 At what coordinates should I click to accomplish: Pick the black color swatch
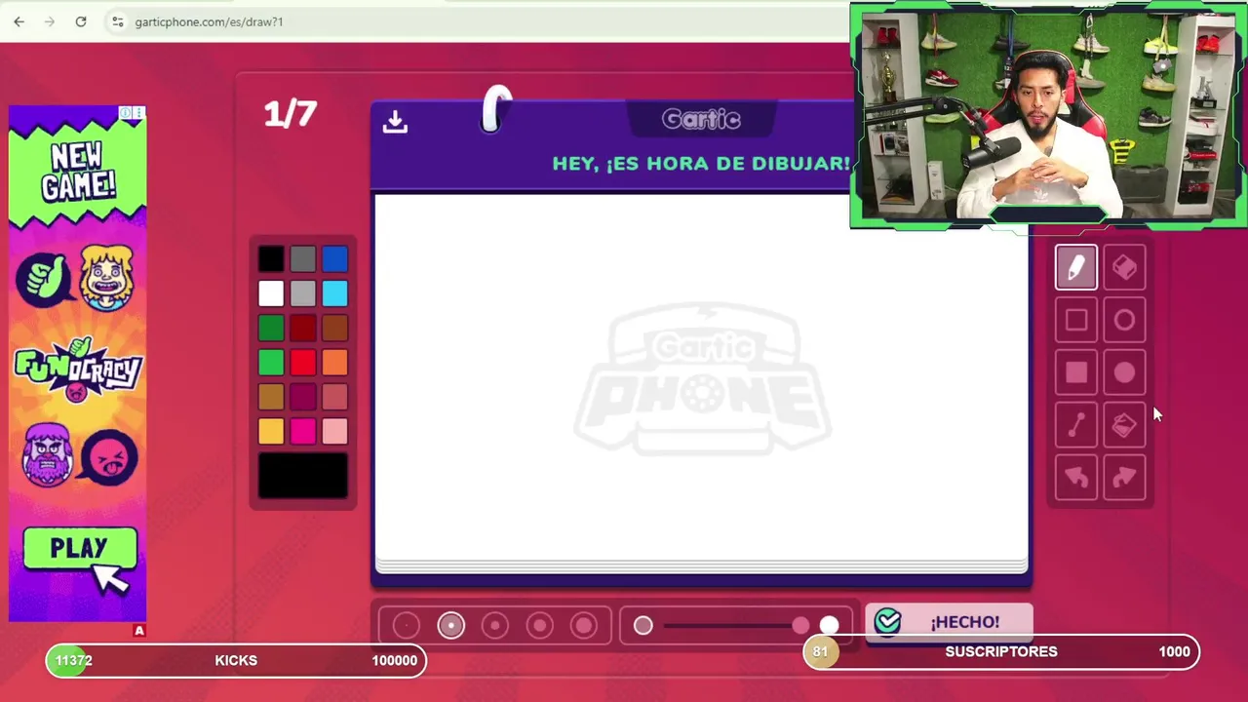click(271, 258)
